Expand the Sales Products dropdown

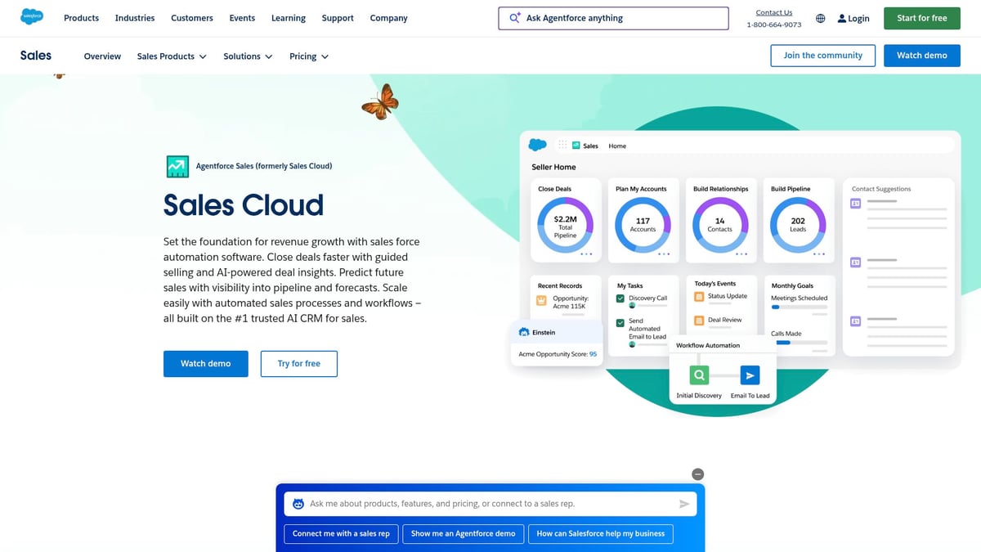[172, 56]
